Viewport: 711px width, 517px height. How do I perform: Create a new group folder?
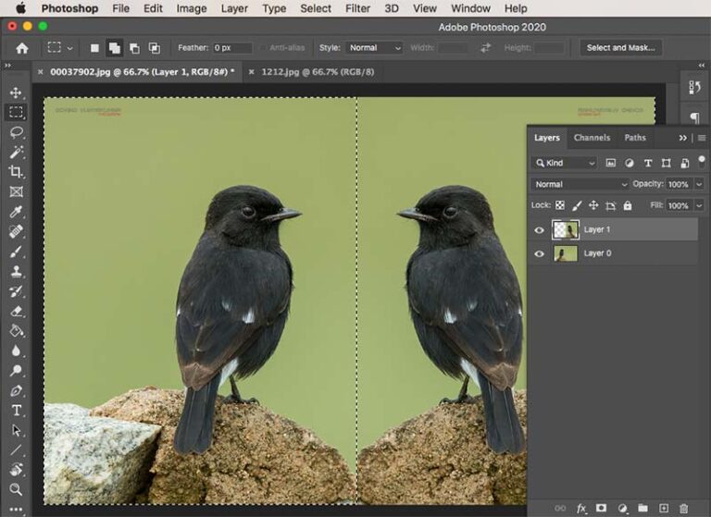click(x=642, y=508)
